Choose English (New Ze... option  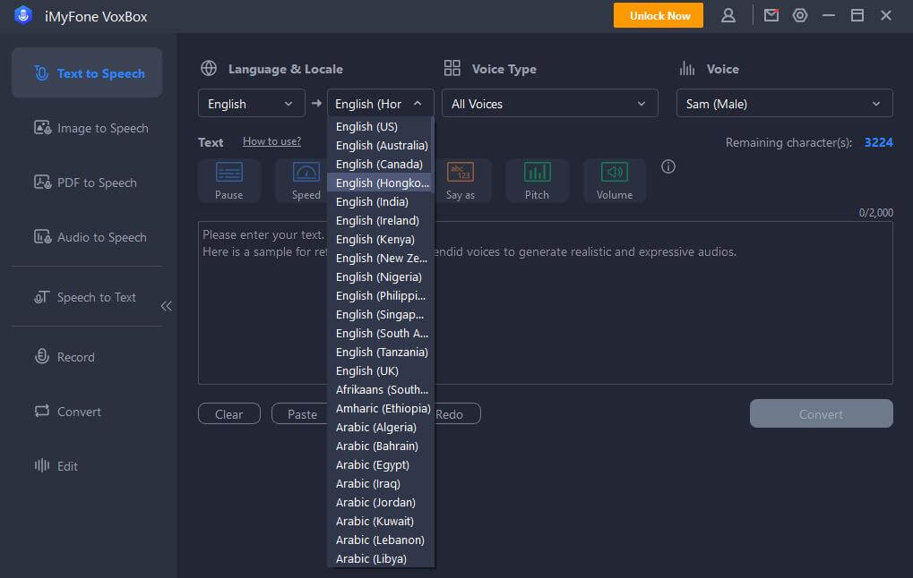coord(380,259)
